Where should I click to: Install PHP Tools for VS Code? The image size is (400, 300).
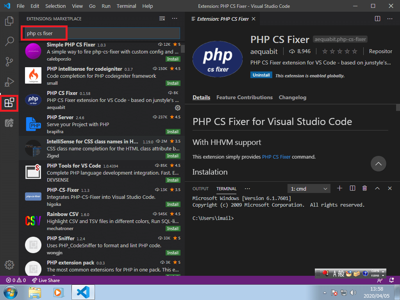click(173, 180)
